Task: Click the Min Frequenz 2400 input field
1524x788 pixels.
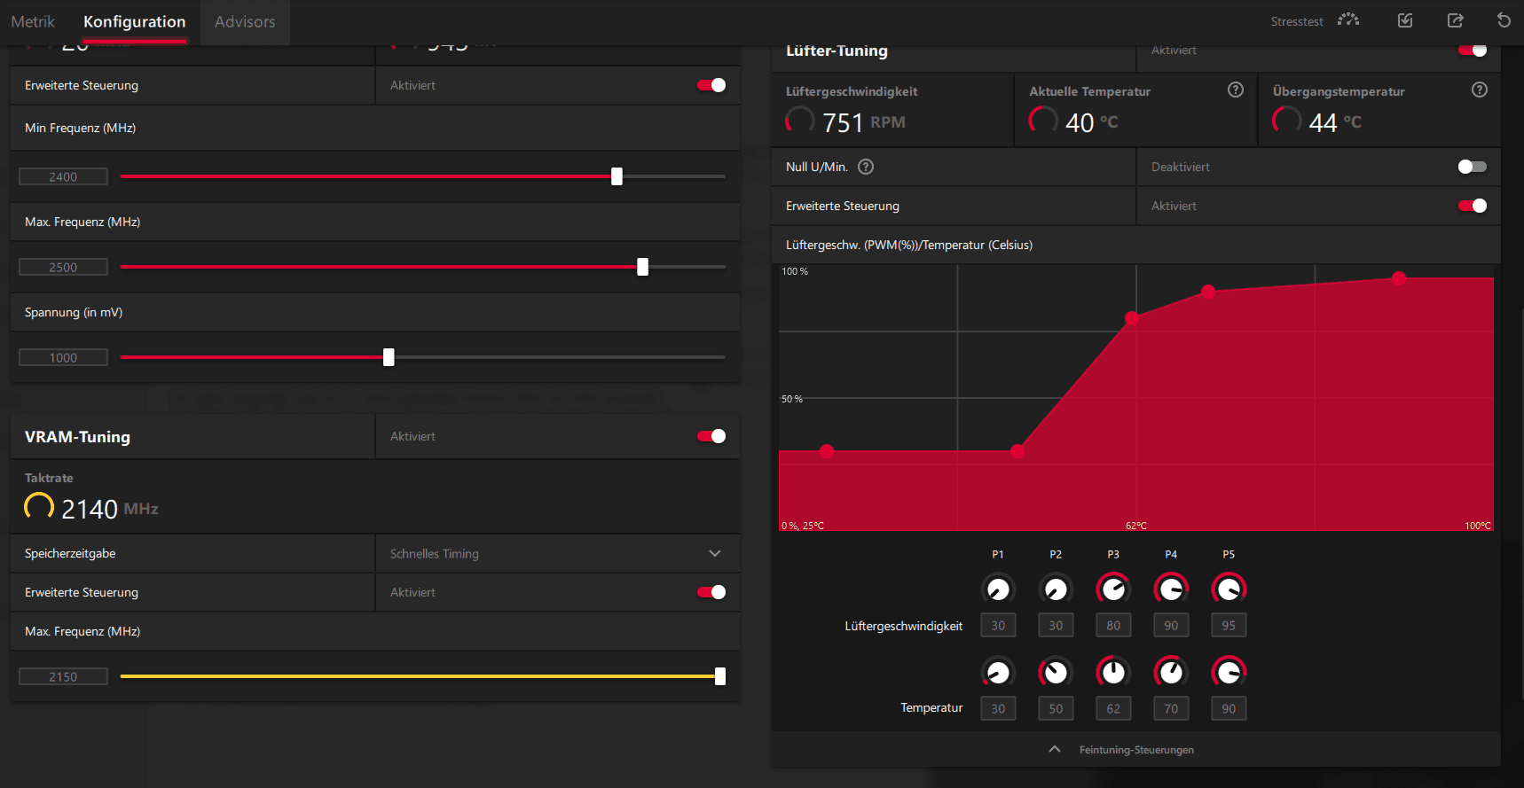Action: coord(63,176)
